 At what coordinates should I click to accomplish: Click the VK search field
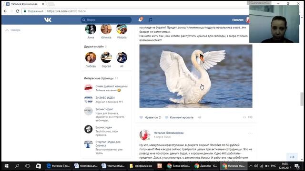point(106,20)
